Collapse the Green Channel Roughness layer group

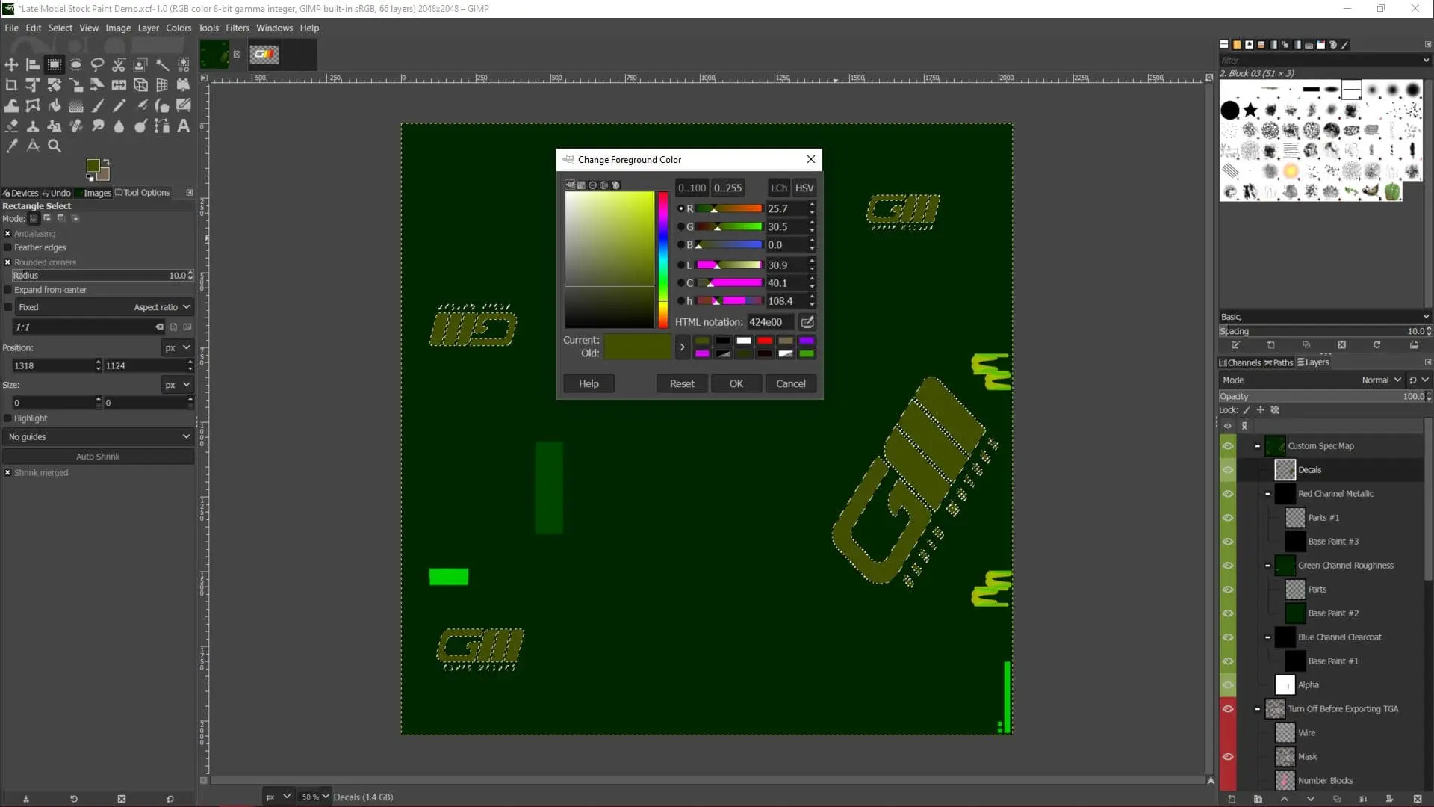point(1267,566)
